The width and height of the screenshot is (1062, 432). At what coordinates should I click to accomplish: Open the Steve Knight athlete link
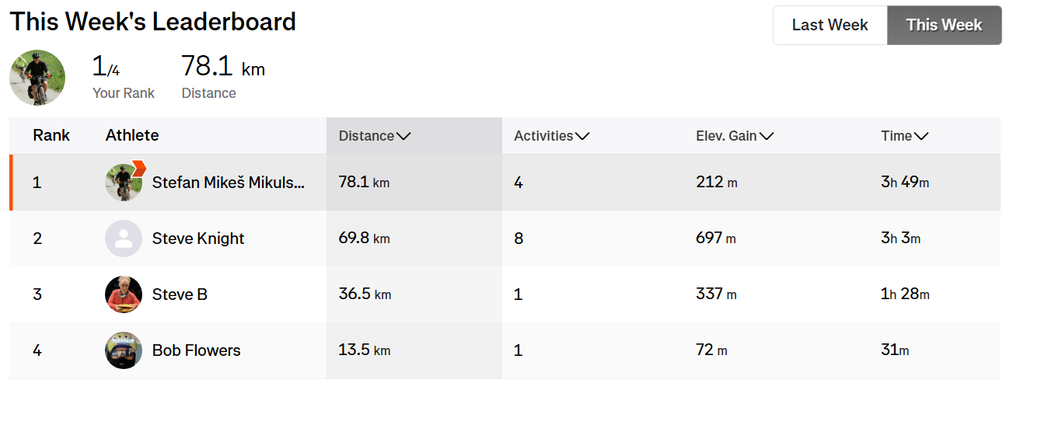point(198,239)
